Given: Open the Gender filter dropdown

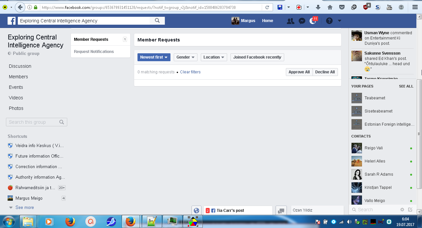Looking at the screenshot, I should (185, 57).
